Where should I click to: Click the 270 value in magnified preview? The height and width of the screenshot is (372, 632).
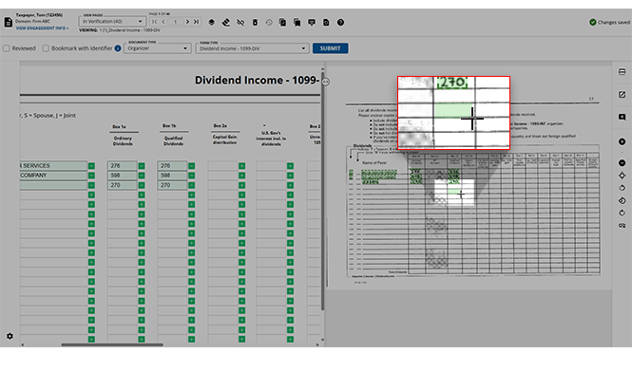pos(452,83)
